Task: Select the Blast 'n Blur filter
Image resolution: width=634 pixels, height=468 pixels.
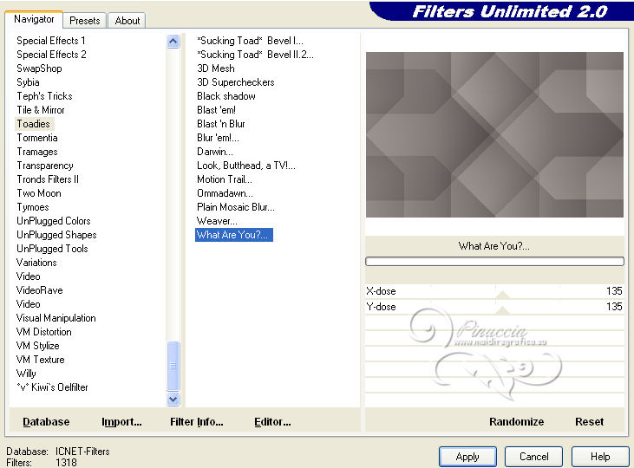Action: pos(221,124)
